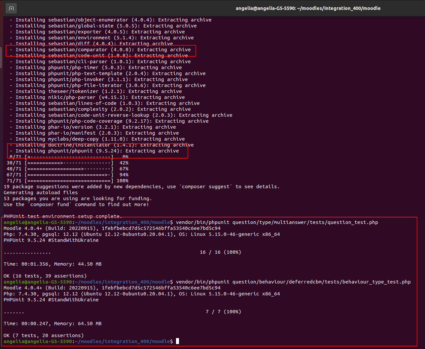Click the 'composer fund' command hint line
425x349 pixels.
[76, 204]
